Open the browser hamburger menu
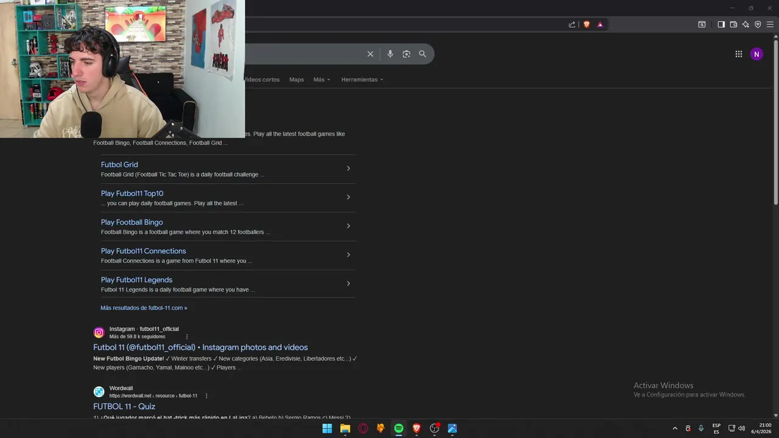This screenshot has height=438, width=779. coord(770,24)
